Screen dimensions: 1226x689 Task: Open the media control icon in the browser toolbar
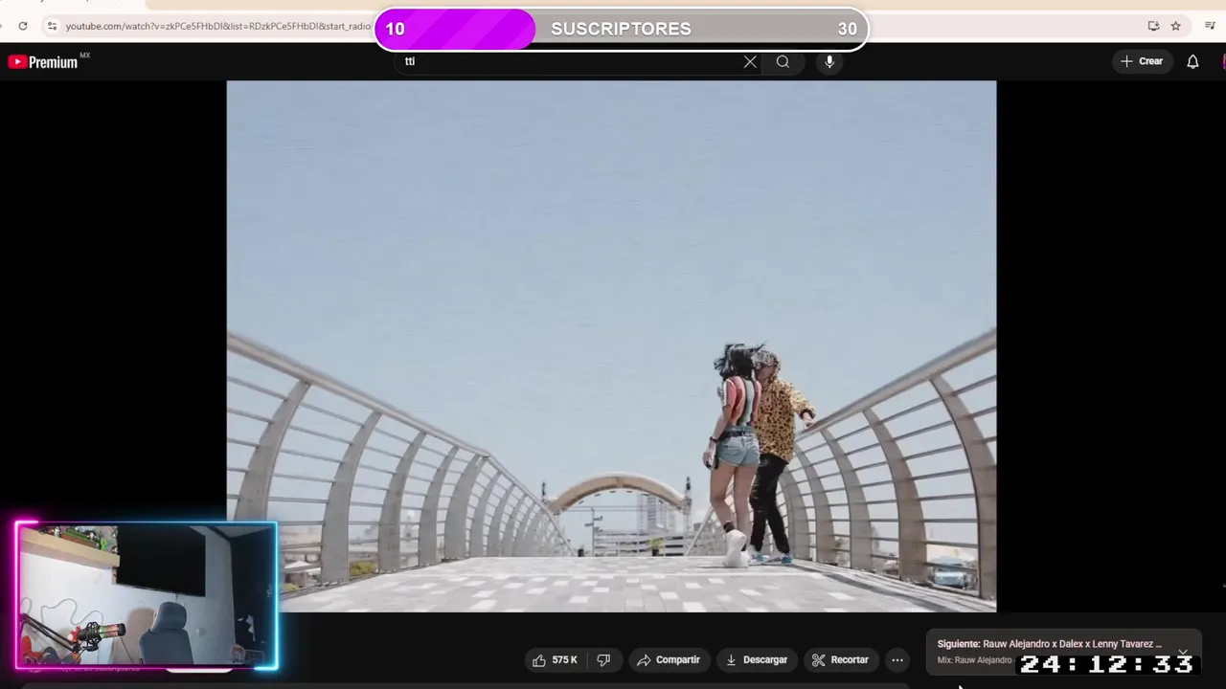click(x=1210, y=26)
